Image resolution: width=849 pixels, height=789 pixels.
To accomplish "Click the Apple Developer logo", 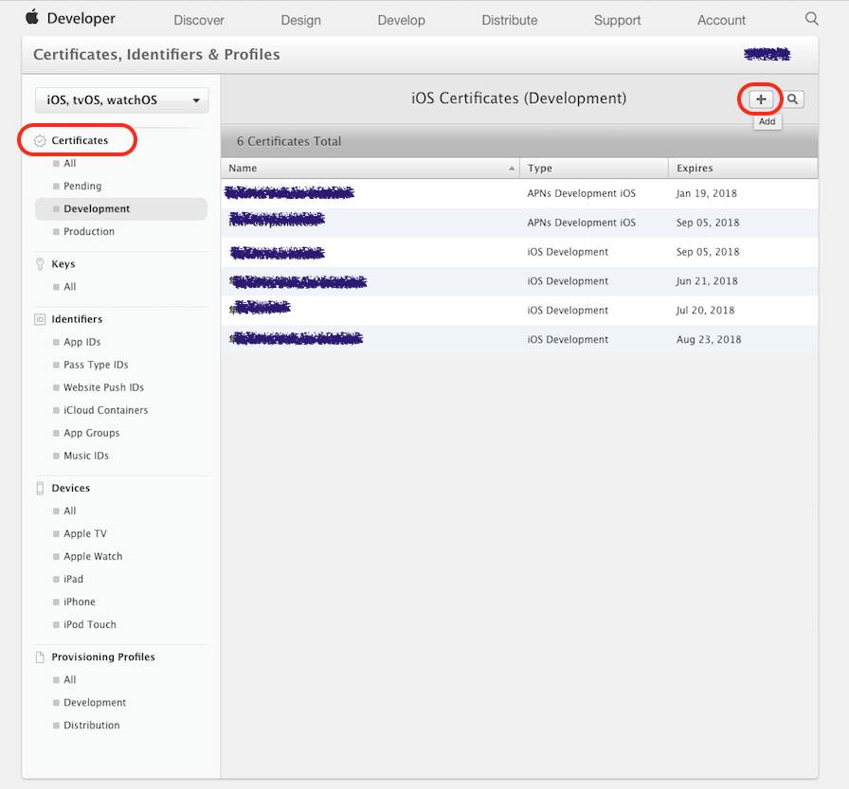I will 70,18.
